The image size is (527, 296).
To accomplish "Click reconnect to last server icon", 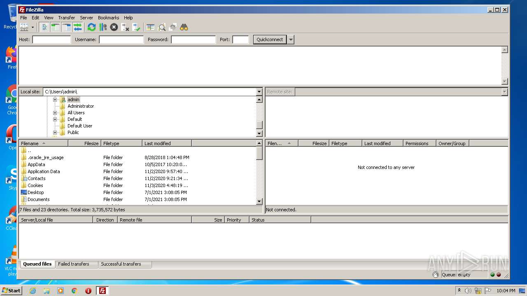I will pyautogui.click(x=136, y=27).
